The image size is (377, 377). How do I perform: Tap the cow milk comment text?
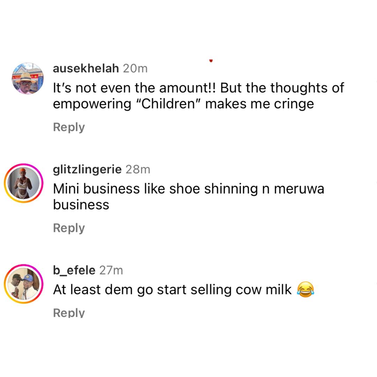click(x=175, y=289)
